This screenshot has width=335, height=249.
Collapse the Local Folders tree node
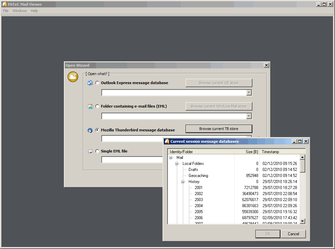(x=177, y=164)
